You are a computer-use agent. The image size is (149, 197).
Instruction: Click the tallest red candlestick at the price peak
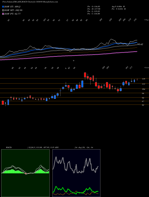(x=85, y=75)
